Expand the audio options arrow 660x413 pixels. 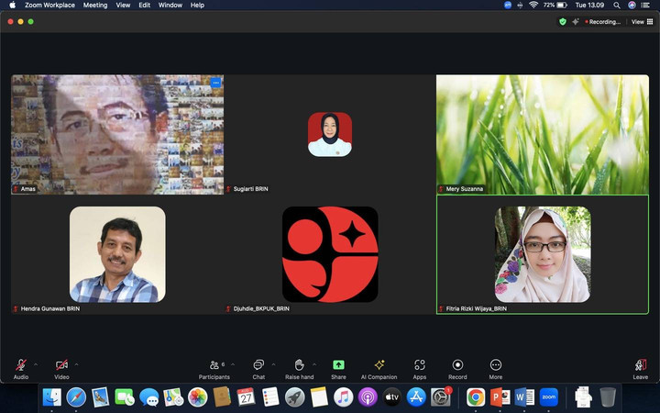coord(36,363)
